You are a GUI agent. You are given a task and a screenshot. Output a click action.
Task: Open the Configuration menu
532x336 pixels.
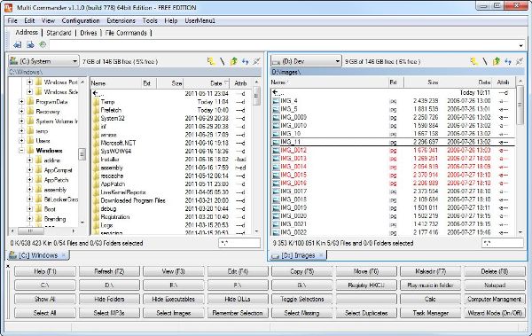coord(81,20)
